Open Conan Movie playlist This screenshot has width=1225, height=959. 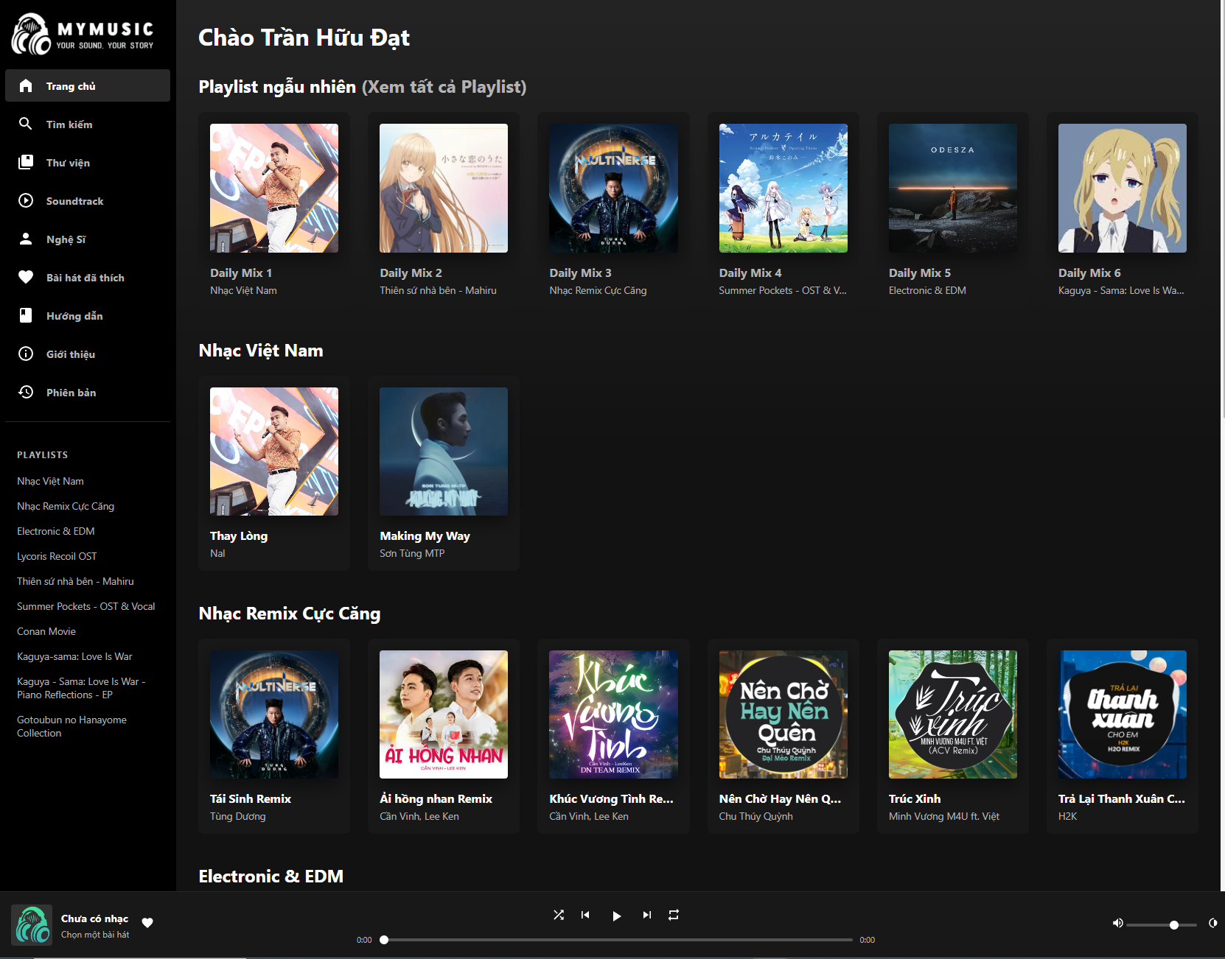point(46,631)
